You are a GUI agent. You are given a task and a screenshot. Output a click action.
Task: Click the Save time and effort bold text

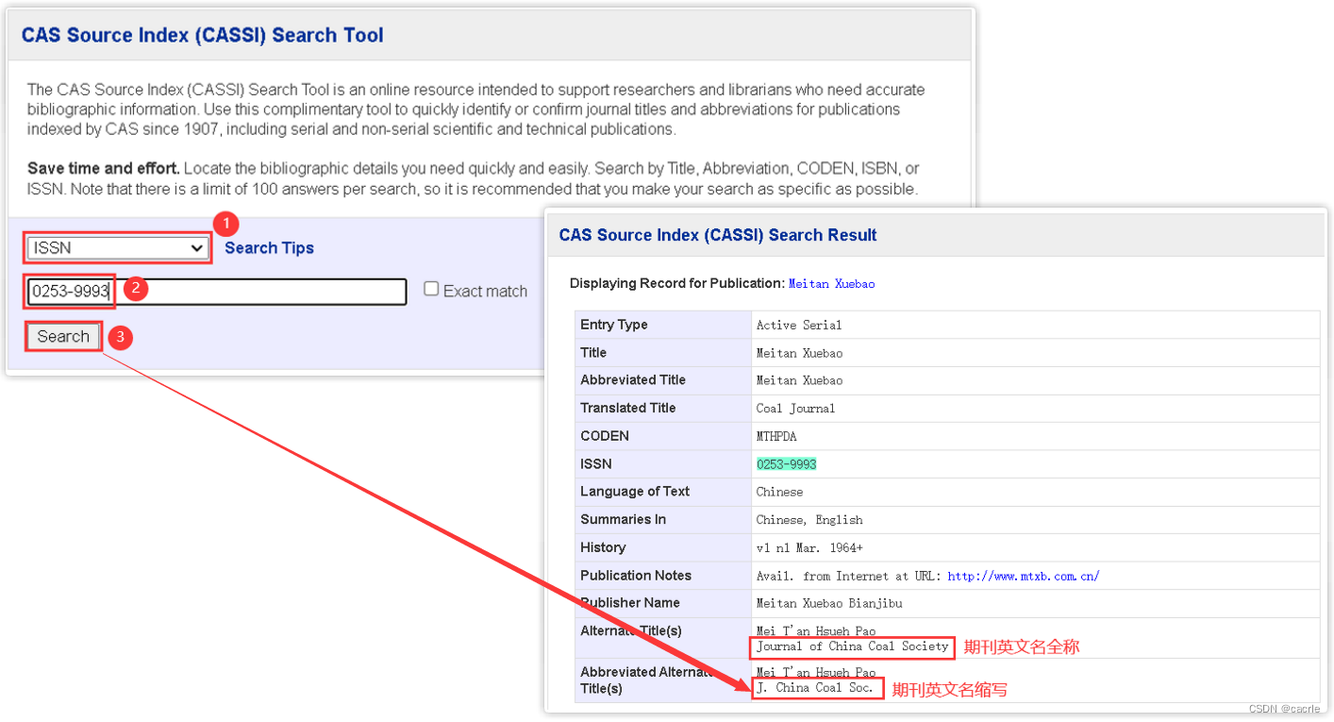(104, 169)
